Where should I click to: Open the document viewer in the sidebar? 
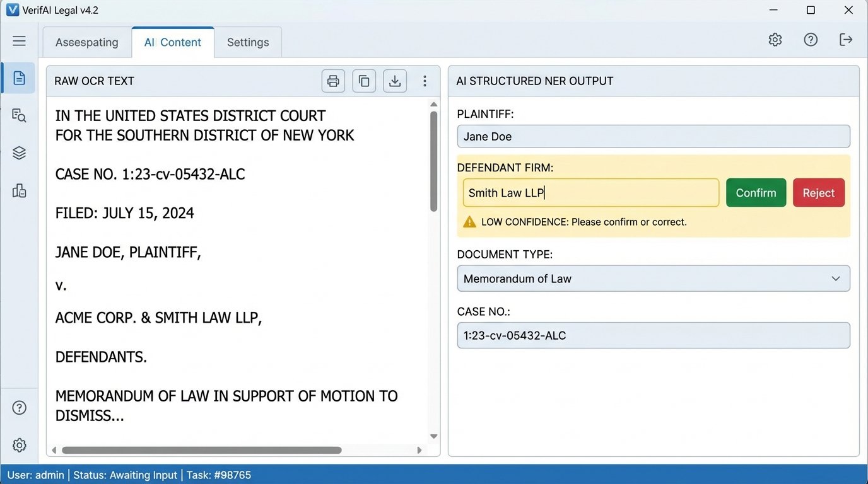point(18,78)
